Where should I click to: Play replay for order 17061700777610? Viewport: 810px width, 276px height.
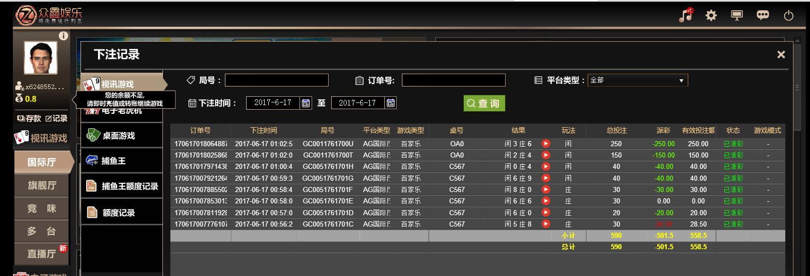pyautogui.click(x=546, y=224)
